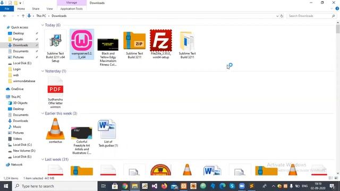
Task: Open Sublime Text from the taskbar
Action: click(x=251, y=186)
